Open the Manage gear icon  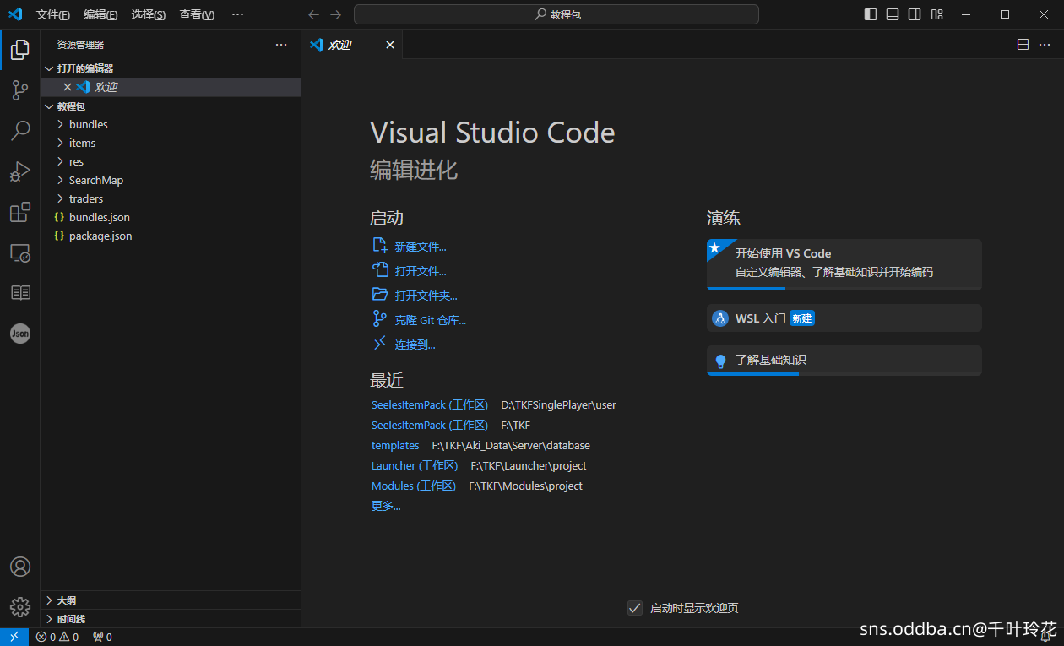tap(20, 606)
